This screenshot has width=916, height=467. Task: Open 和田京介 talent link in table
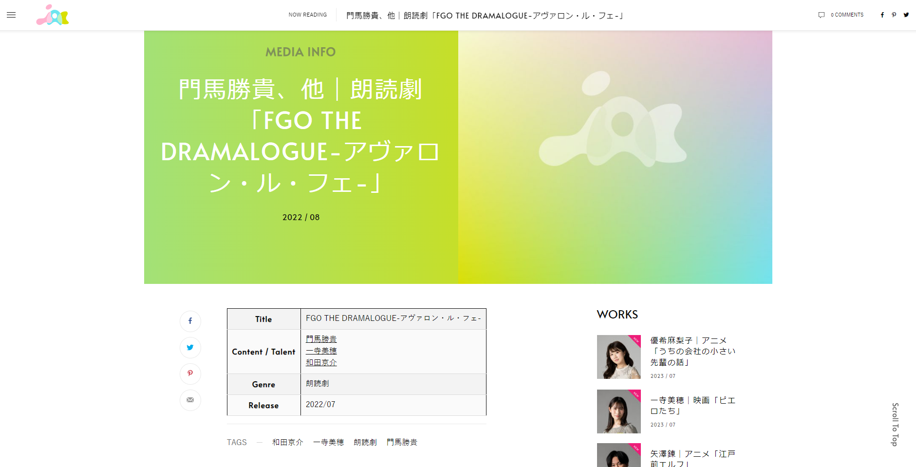click(x=321, y=362)
